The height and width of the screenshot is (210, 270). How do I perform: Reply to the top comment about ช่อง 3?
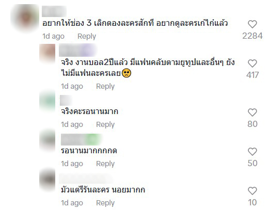point(87,36)
